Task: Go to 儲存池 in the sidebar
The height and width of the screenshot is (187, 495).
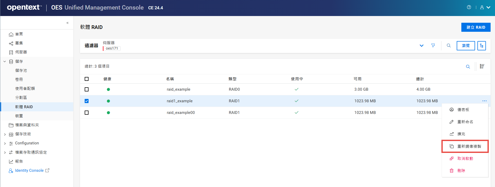Action: click(21, 71)
